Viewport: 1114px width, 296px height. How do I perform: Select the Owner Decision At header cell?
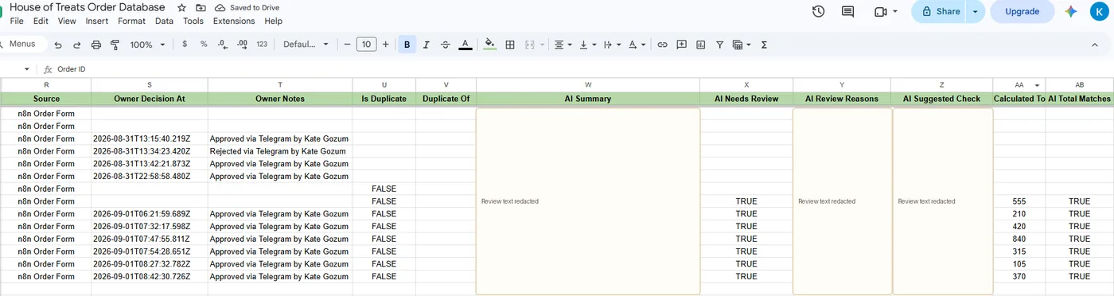[150, 99]
